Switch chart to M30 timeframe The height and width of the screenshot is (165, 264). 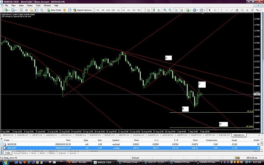pyautogui.click(x=113, y=10)
